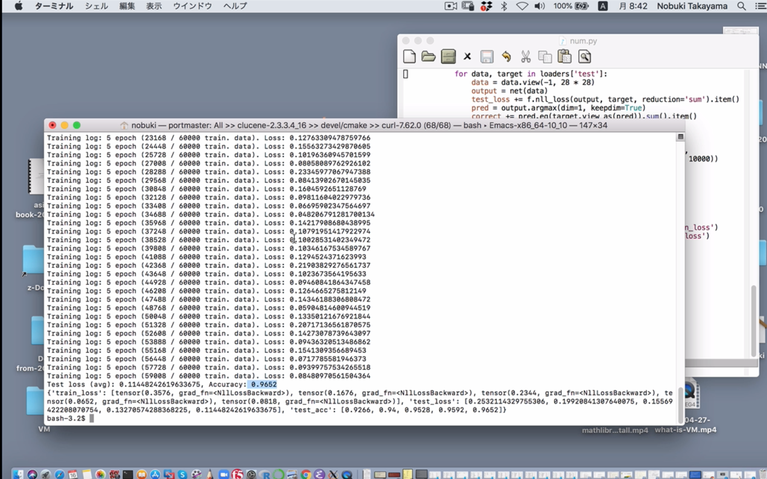Click the volume speaker icon in menu bar

click(x=540, y=6)
